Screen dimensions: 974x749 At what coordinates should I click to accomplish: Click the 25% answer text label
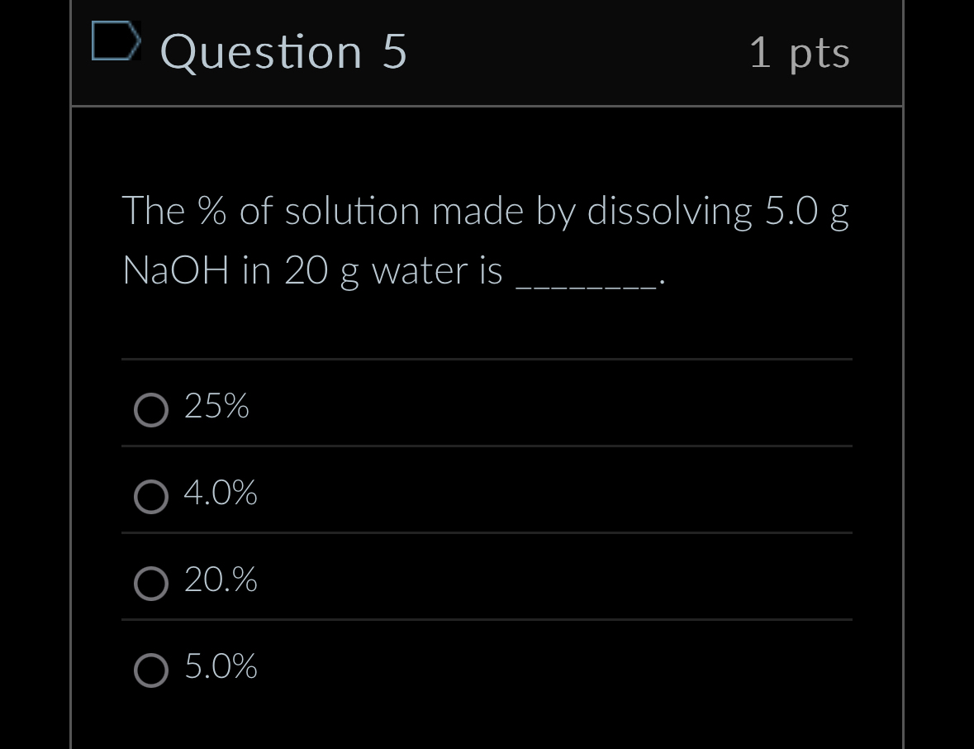216,407
